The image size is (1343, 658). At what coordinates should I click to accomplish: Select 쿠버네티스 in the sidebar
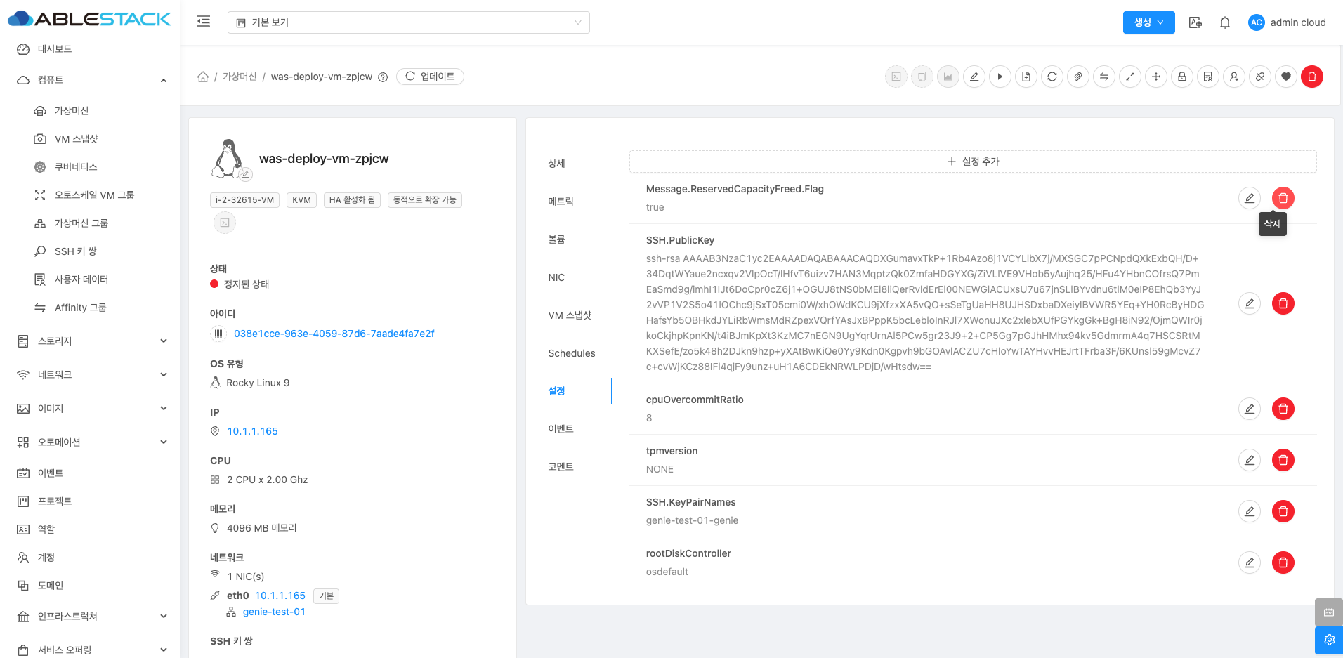76,167
